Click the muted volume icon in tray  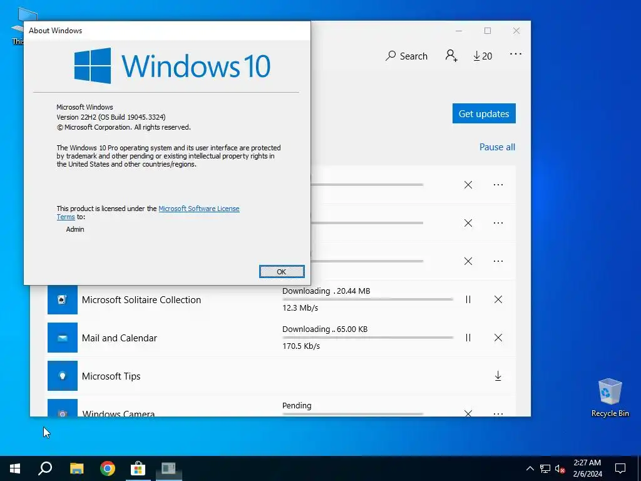point(560,468)
